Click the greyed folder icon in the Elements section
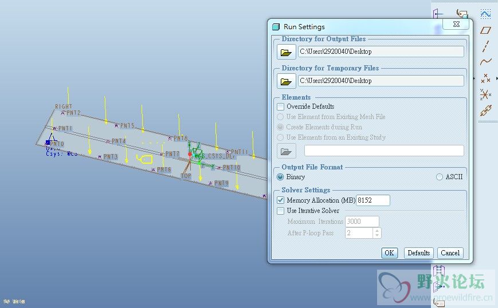Image resolution: width=498 pixels, height=308 pixels. click(286, 151)
